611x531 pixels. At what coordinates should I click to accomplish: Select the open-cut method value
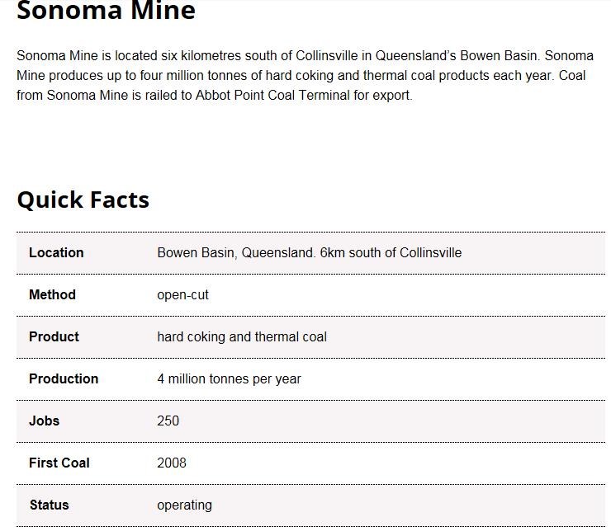pyautogui.click(x=182, y=294)
